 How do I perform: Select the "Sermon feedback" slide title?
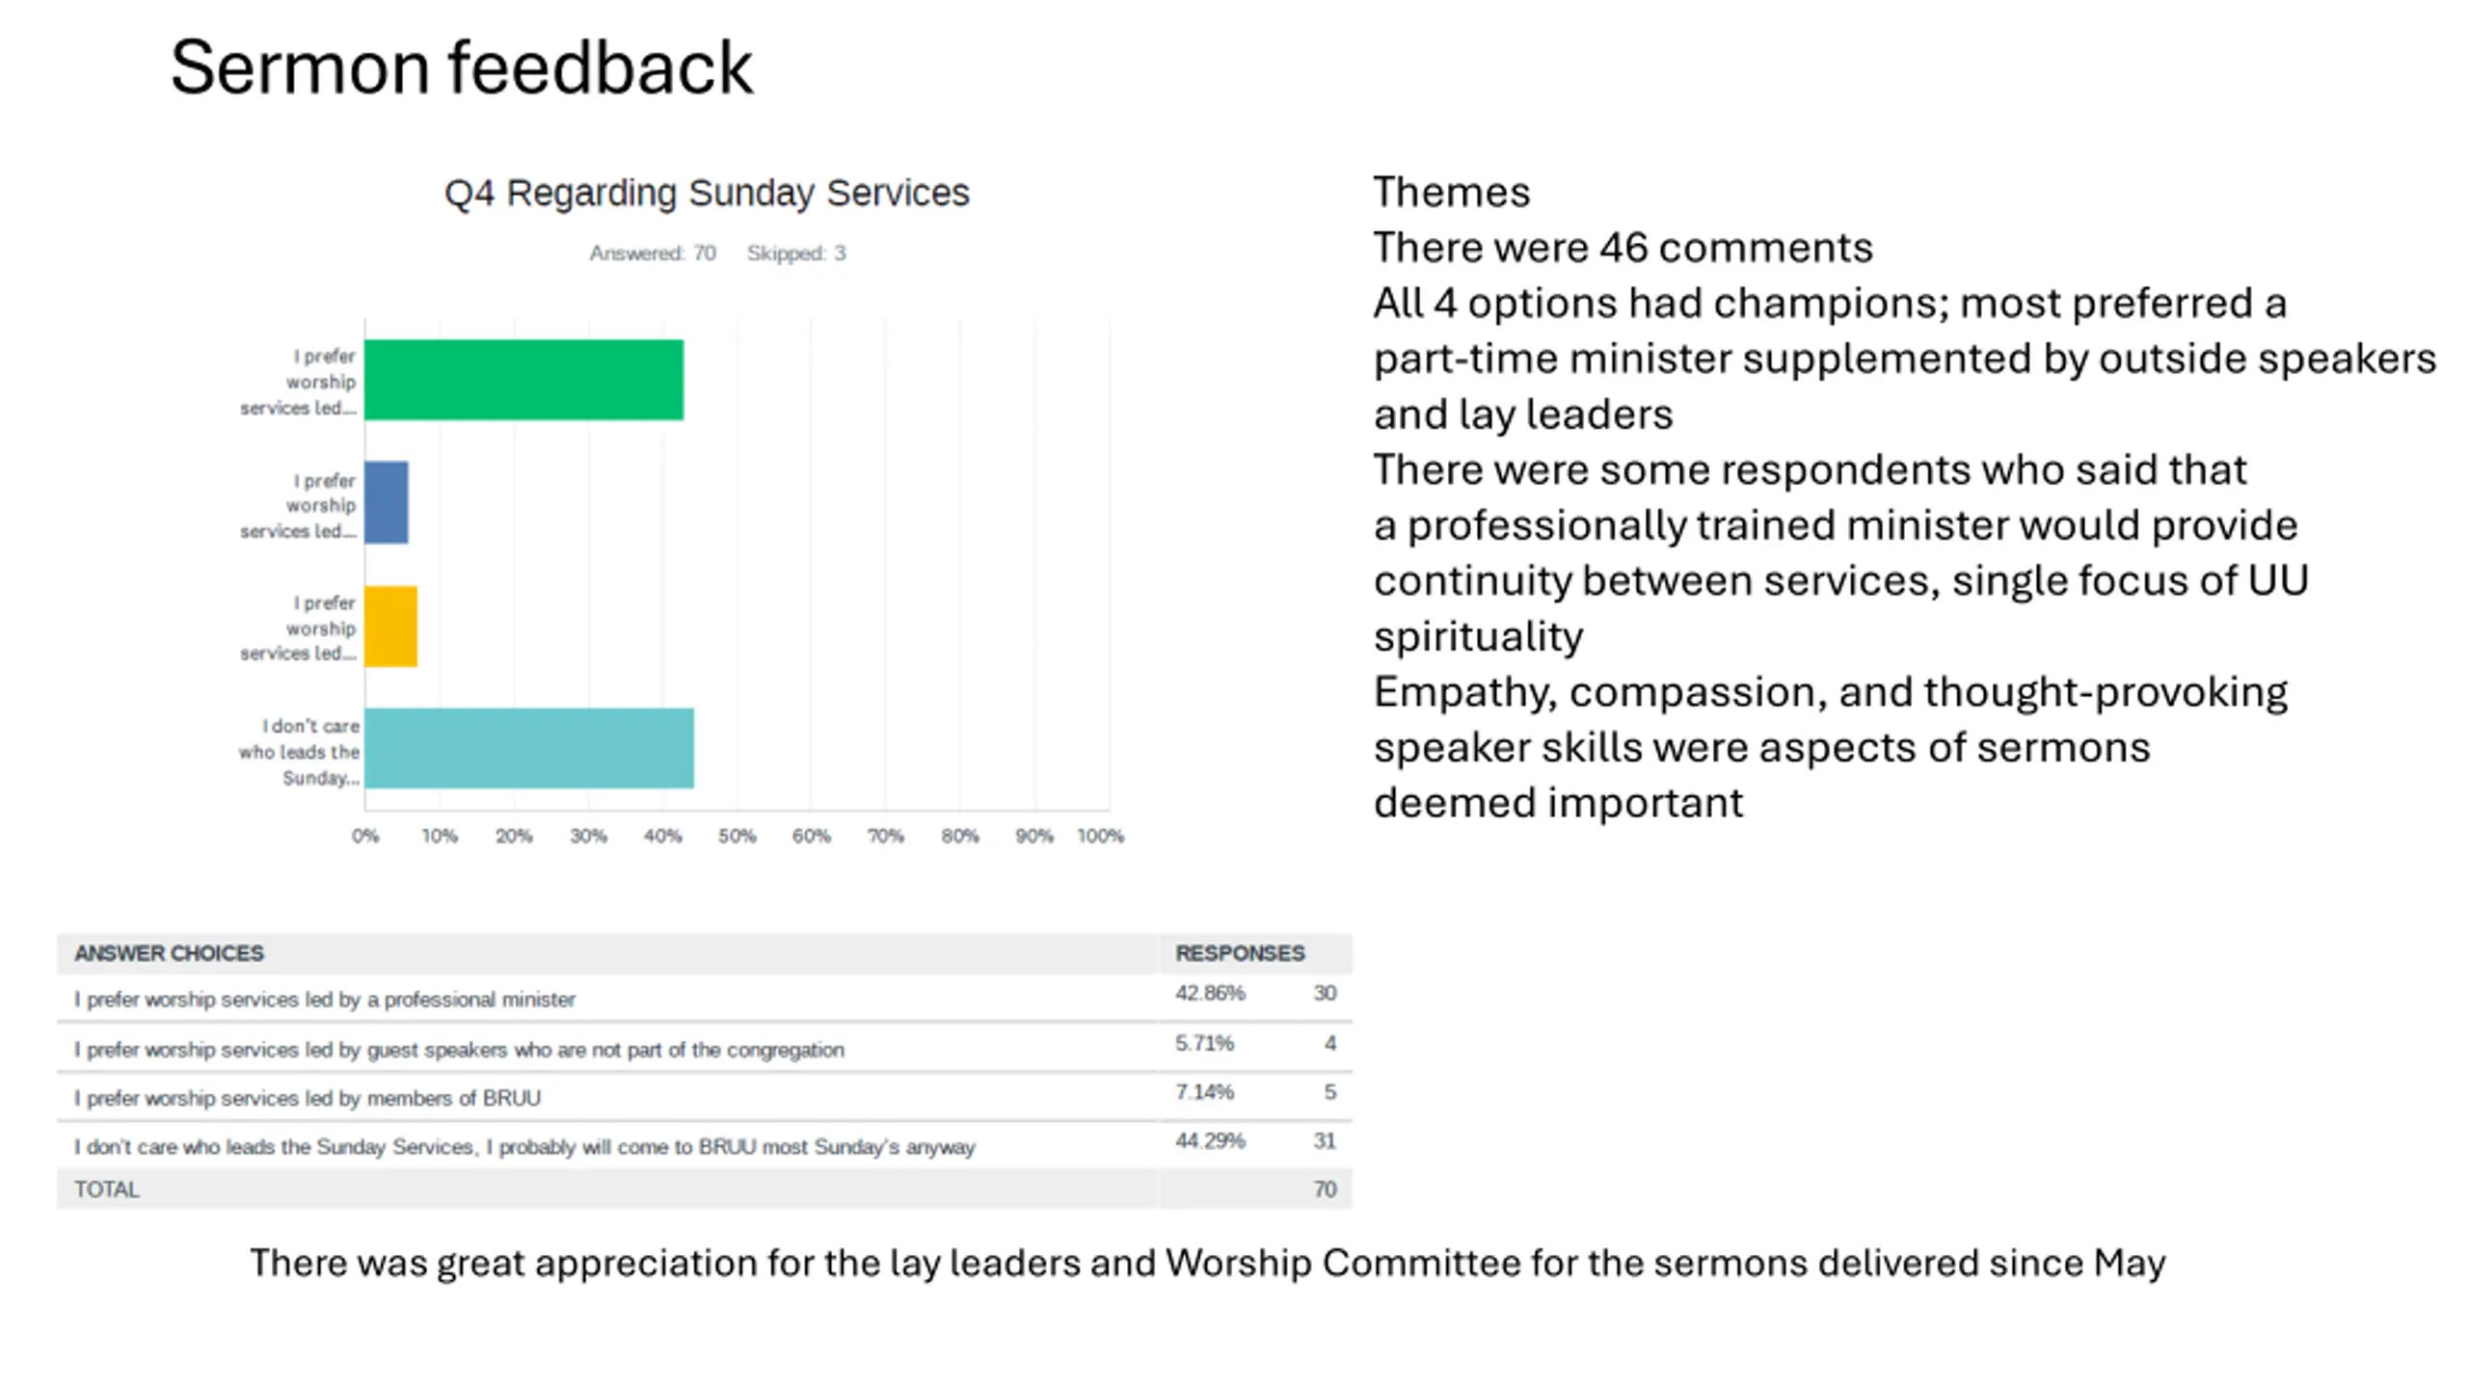tap(461, 67)
